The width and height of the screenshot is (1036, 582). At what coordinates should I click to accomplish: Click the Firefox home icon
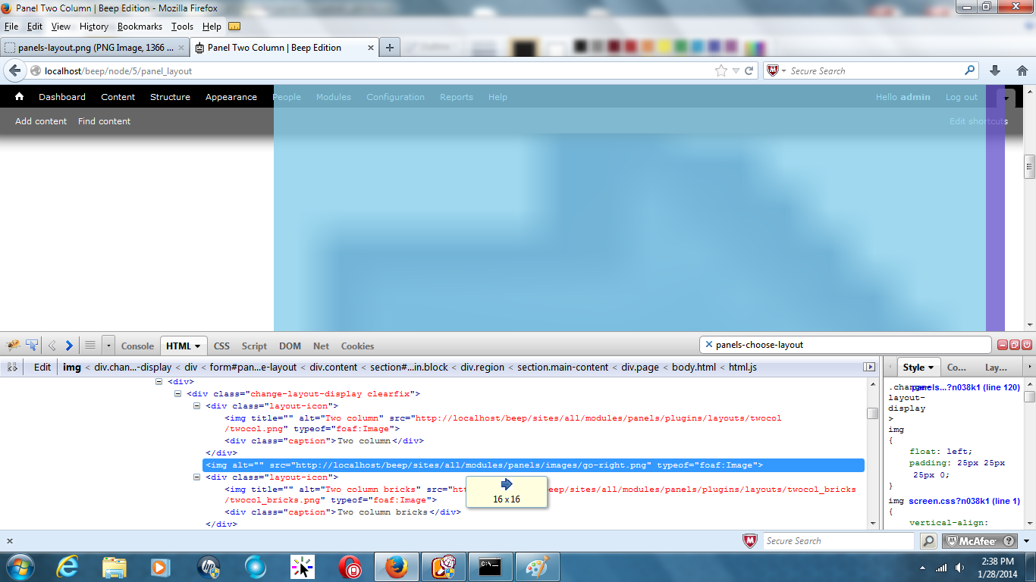point(1022,70)
